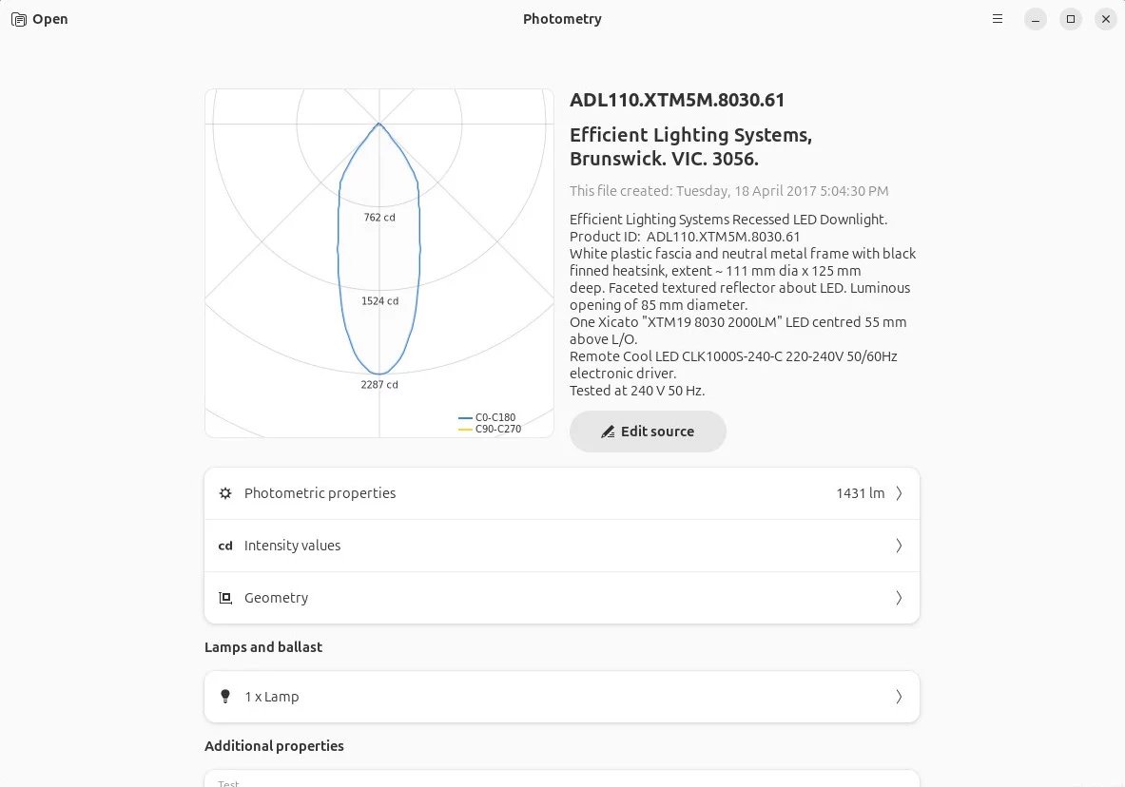Expand the 1 x Lamp row chevron
Image resolution: width=1125 pixels, height=787 pixels.
(899, 697)
